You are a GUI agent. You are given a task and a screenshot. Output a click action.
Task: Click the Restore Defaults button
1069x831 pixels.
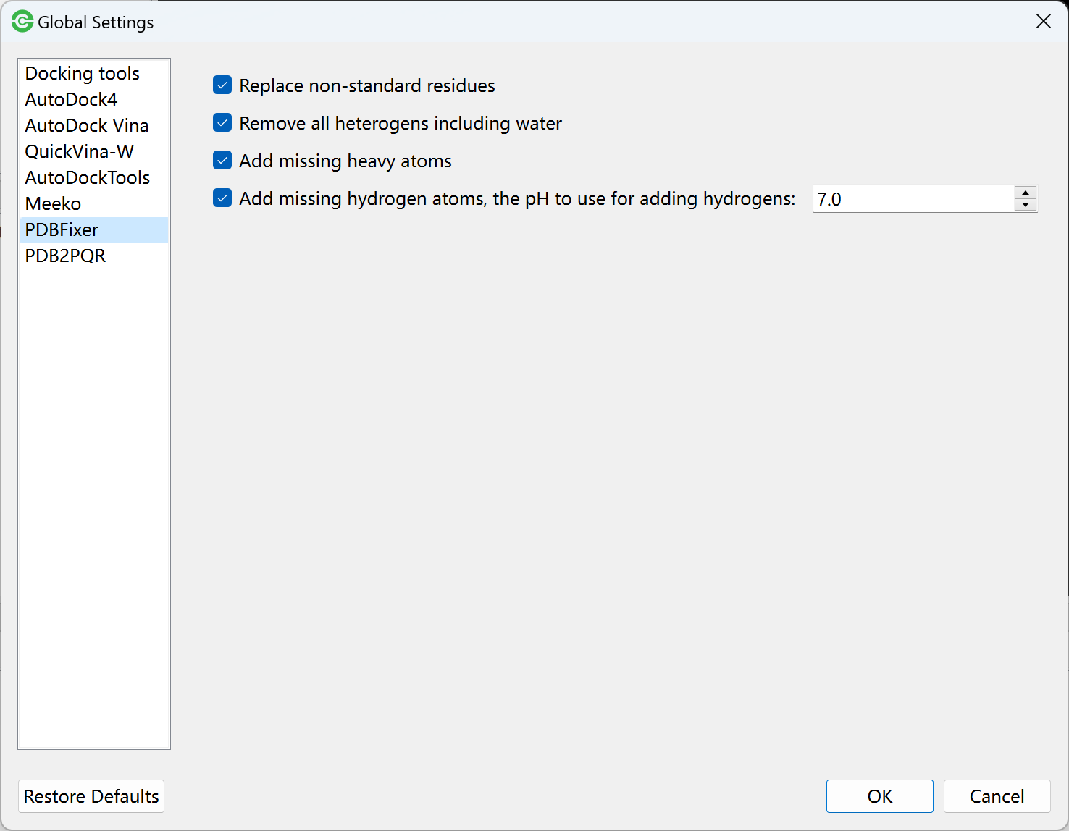(91, 796)
